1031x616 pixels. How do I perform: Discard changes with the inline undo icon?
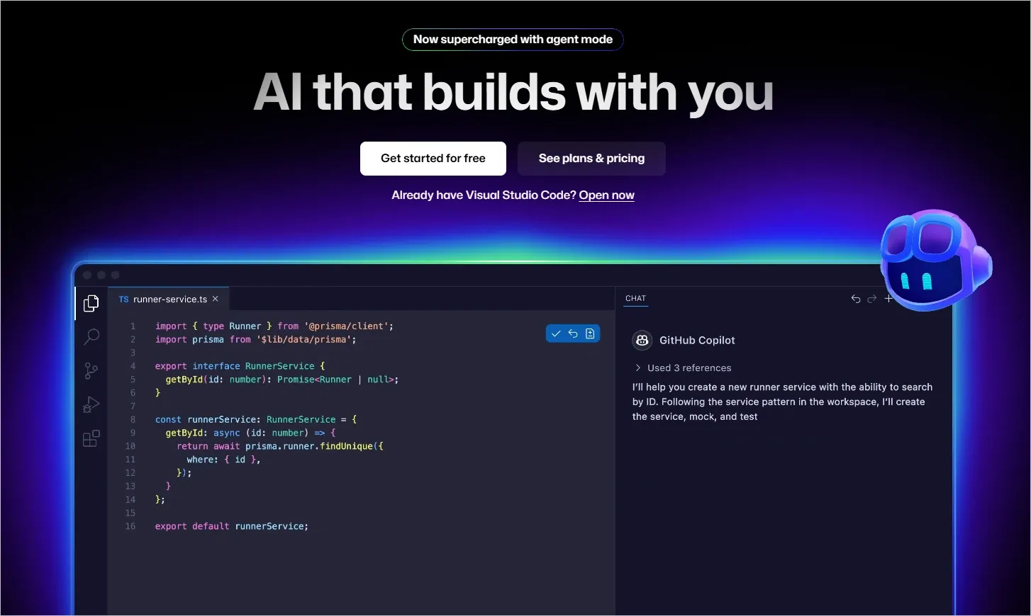click(573, 333)
